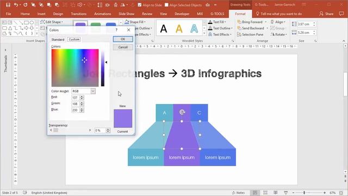Undo the last action from quick access toolbar
This screenshot has width=348, height=196.
tap(16, 5)
